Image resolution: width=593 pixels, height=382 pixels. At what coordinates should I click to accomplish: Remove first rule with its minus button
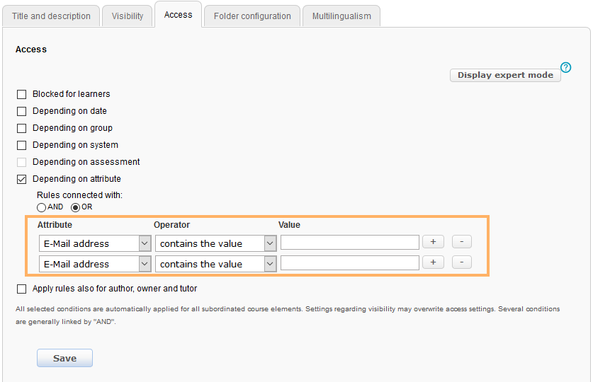pos(461,242)
